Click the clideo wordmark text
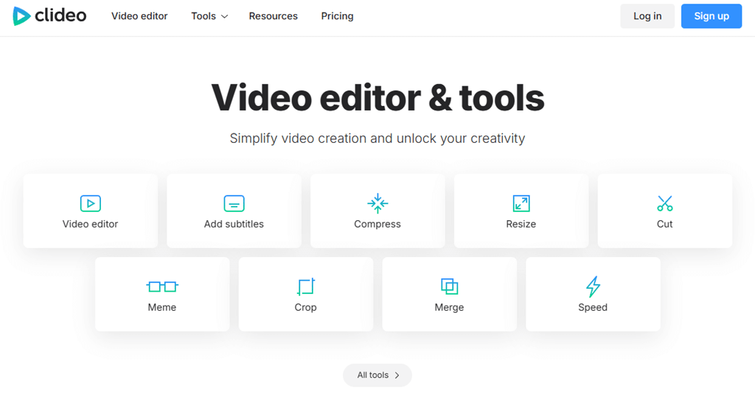The height and width of the screenshot is (394, 755). (60, 15)
